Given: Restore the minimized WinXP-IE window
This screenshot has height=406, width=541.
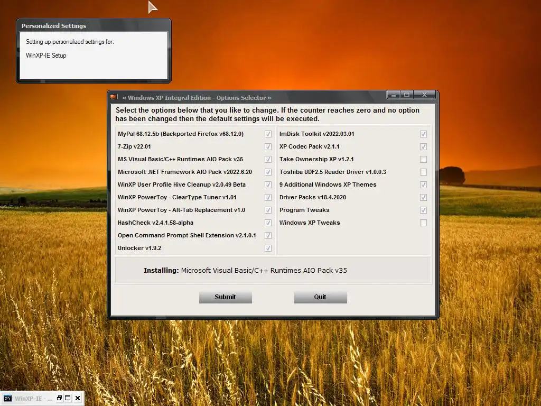Looking at the screenshot, I should pyautogui.click(x=59, y=398).
